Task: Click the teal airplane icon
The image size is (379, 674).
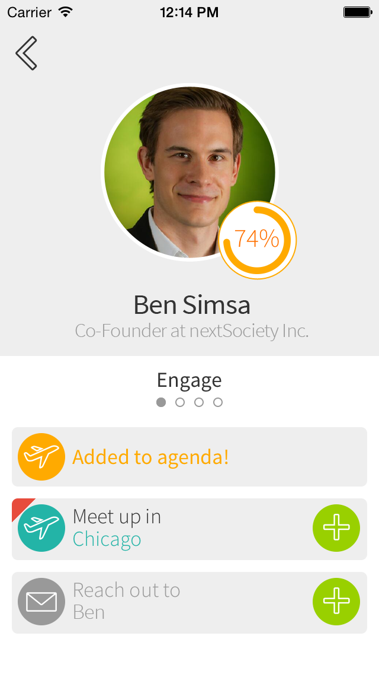Action: [x=41, y=528]
